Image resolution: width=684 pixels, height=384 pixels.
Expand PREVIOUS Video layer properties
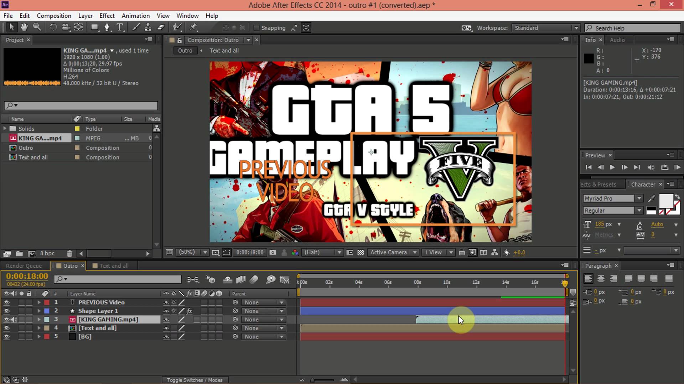(x=39, y=303)
